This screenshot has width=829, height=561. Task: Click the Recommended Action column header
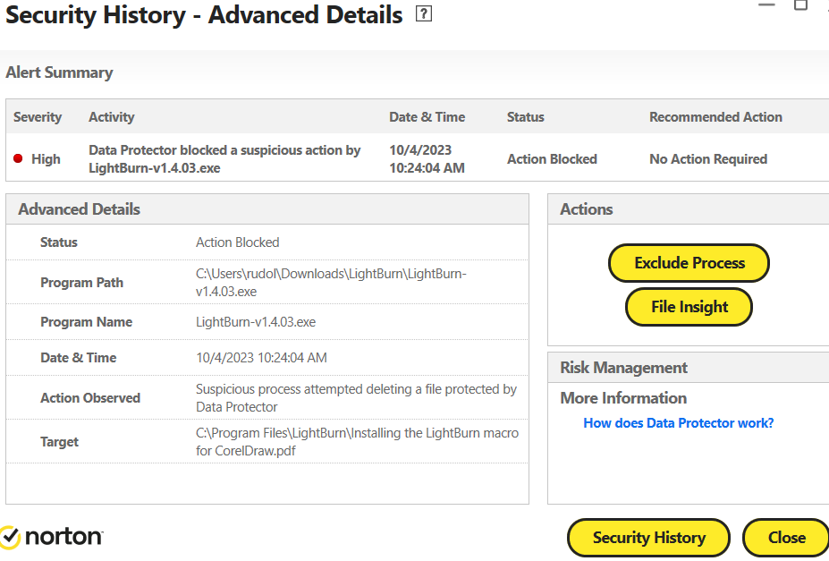(715, 117)
